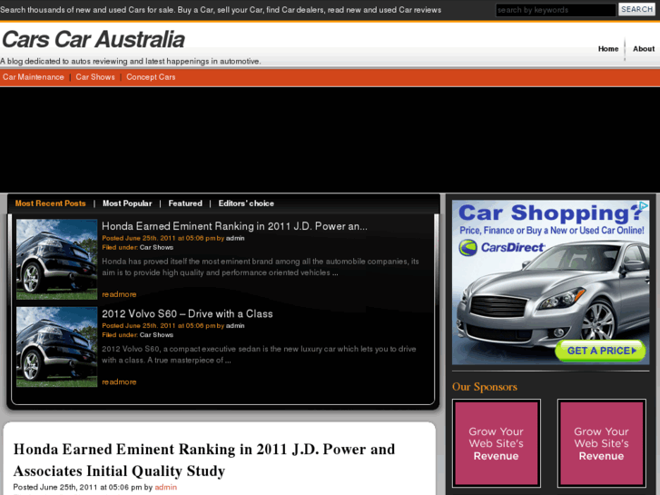Open the Car Maintenance category
The image size is (660, 495).
[x=34, y=77]
